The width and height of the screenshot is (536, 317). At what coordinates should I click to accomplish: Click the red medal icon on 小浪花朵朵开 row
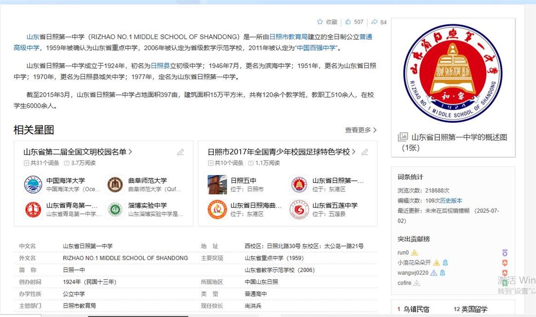pos(504,263)
